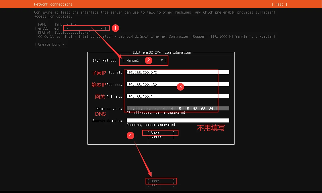Click the red circle number 4 marker
This screenshot has width=322, height=193.
[x=130, y=136]
